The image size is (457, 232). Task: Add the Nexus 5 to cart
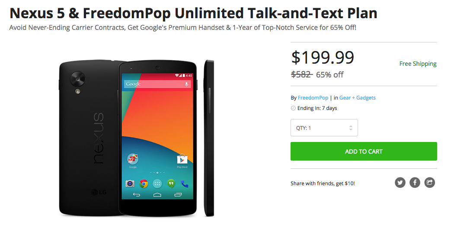(364, 151)
